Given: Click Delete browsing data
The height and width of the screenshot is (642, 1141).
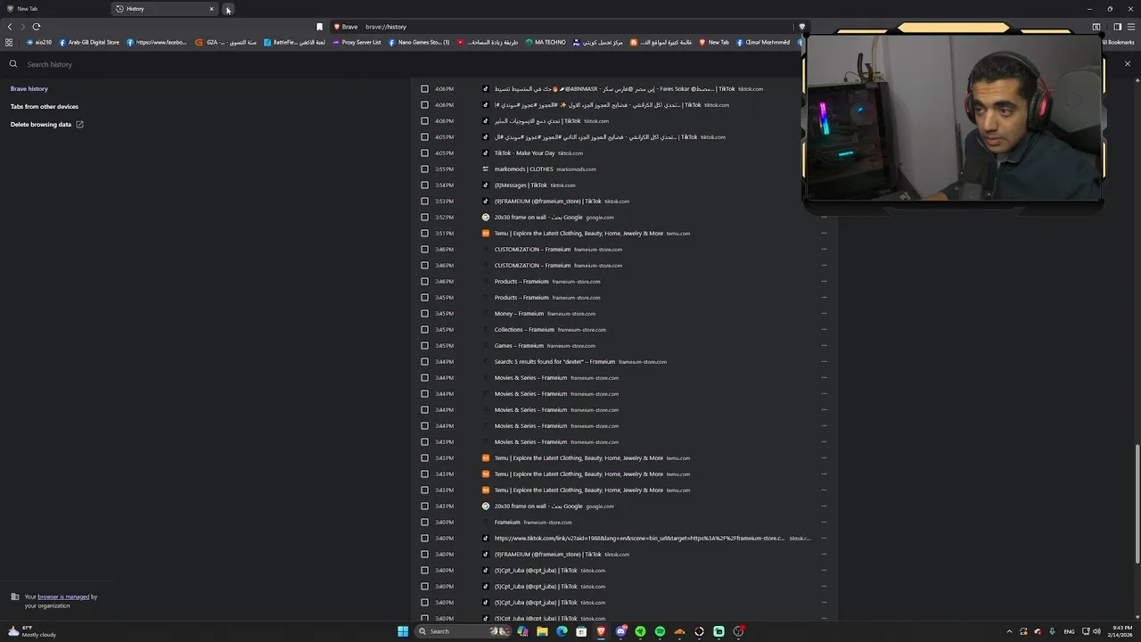Looking at the screenshot, I should click(x=41, y=124).
